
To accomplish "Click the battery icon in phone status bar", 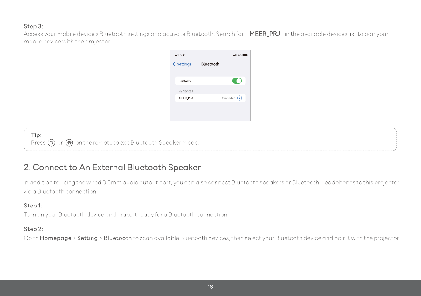I will click(x=245, y=55).
